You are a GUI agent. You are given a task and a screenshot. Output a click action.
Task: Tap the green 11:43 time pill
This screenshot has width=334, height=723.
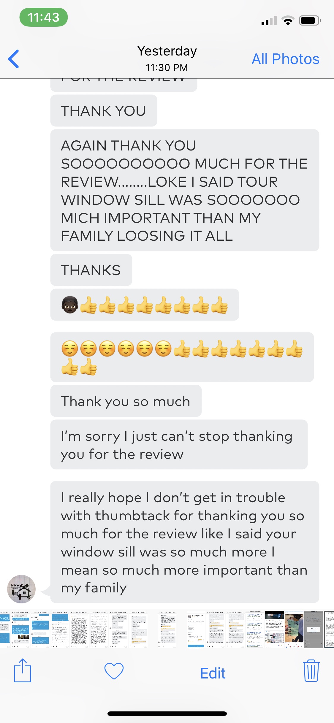coord(44,17)
